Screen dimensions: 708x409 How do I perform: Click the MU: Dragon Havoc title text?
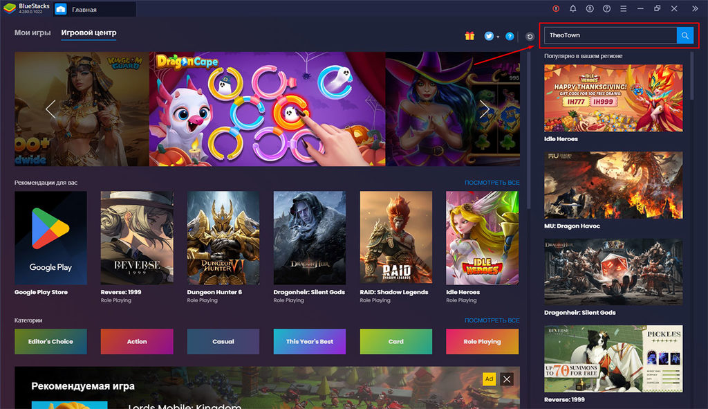(x=572, y=226)
